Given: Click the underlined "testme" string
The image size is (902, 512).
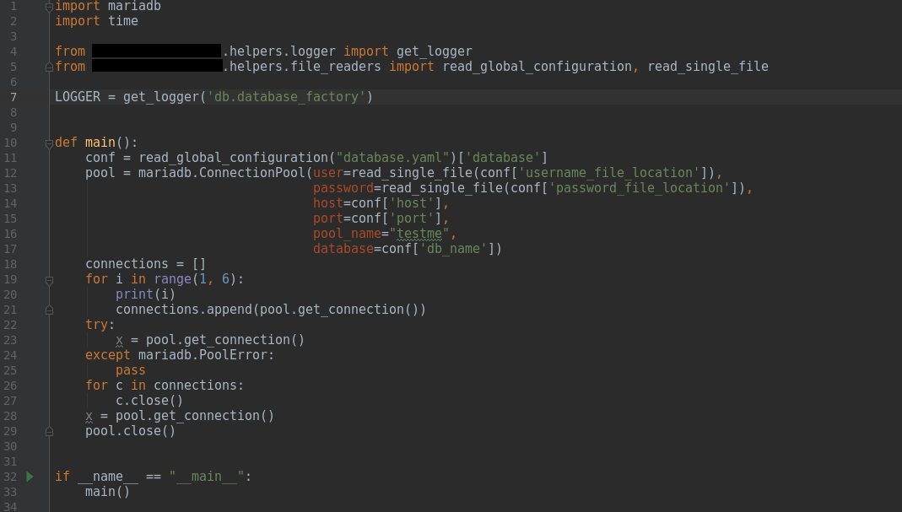Looking at the screenshot, I should tap(420, 234).
